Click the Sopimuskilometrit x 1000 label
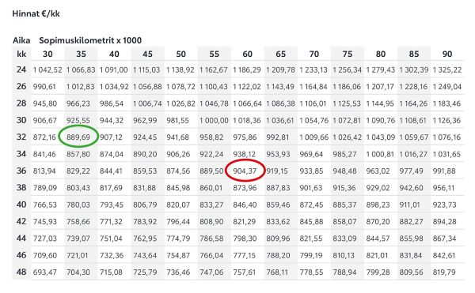The image size is (475, 293). coord(90,40)
